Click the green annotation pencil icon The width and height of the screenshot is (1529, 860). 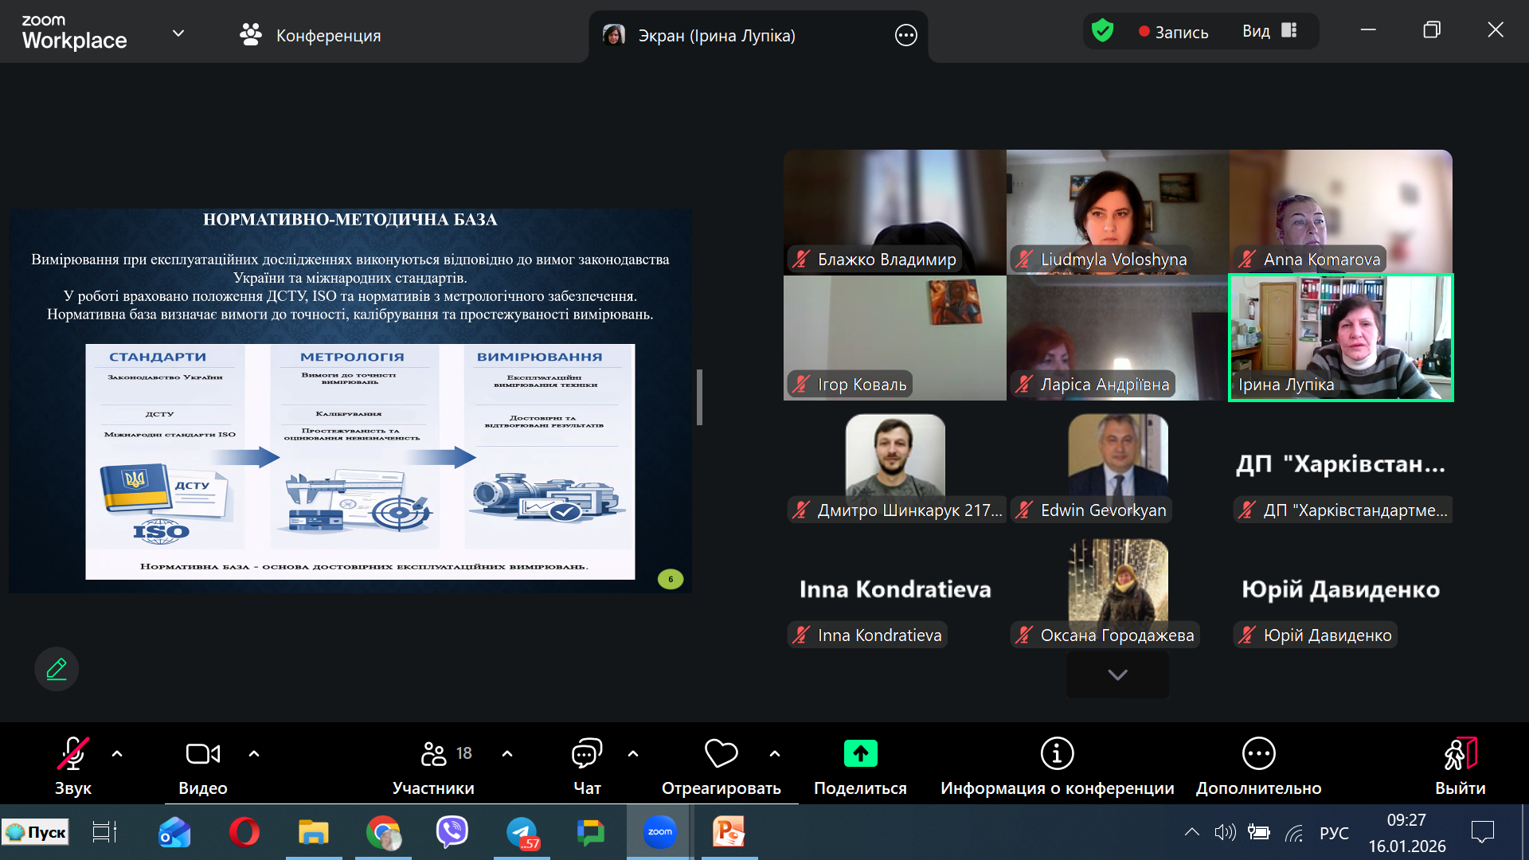[57, 669]
